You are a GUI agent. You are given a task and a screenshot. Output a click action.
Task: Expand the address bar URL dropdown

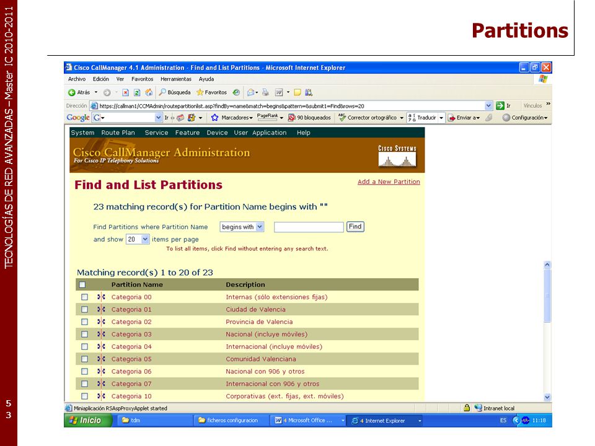488,106
